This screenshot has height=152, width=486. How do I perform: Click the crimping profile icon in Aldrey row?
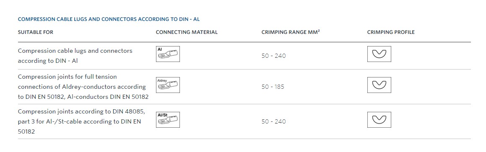coord(379,85)
